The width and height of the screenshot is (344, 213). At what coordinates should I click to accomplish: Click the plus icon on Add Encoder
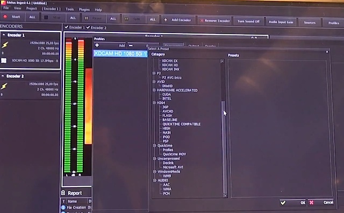[x=166, y=20]
